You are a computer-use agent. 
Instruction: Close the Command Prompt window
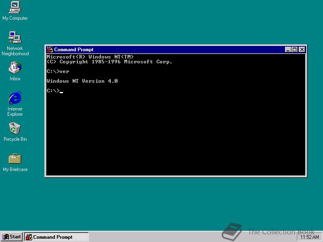click(302, 50)
